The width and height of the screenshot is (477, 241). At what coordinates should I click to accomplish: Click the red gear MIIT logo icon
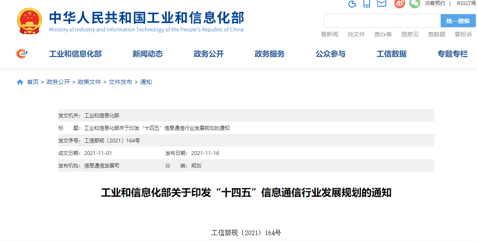[x=22, y=54]
